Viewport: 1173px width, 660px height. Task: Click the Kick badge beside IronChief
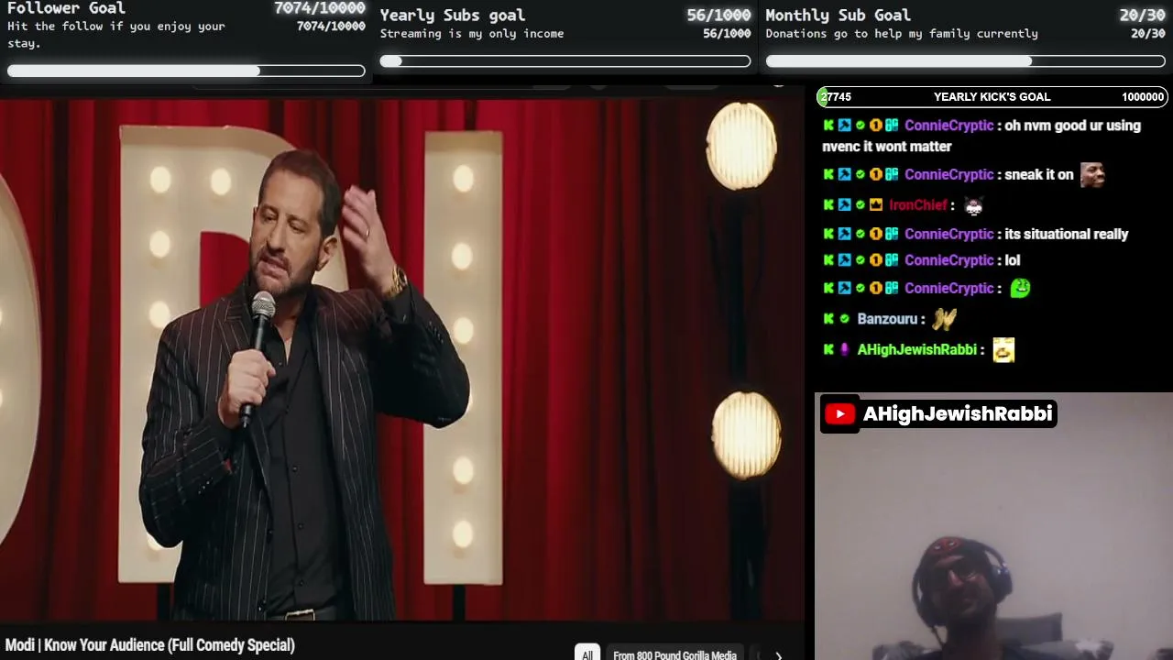coord(828,205)
